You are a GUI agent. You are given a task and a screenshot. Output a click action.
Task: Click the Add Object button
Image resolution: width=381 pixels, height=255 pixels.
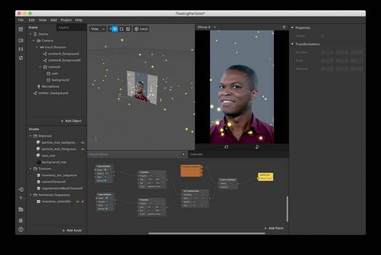(71, 121)
